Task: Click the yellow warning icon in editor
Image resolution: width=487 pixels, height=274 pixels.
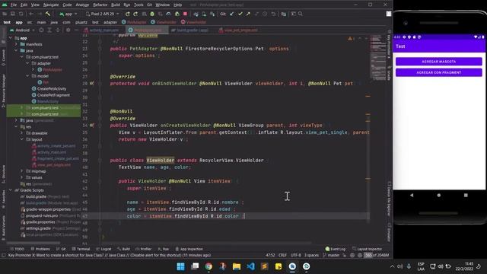Action: (350, 39)
